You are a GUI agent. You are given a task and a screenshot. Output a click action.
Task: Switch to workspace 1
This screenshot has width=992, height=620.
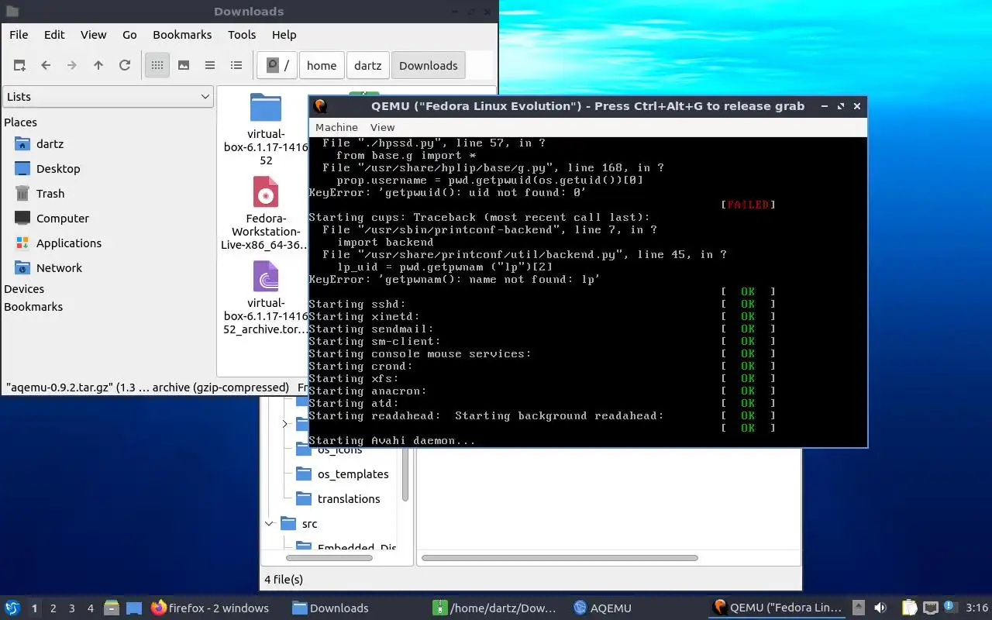(34, 608)
